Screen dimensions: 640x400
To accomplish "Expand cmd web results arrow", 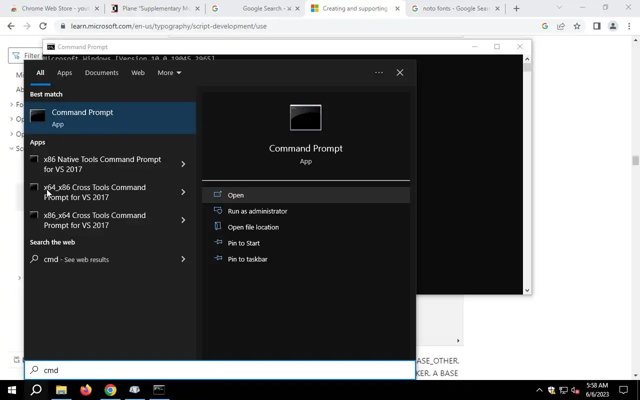I will point(183,259).
